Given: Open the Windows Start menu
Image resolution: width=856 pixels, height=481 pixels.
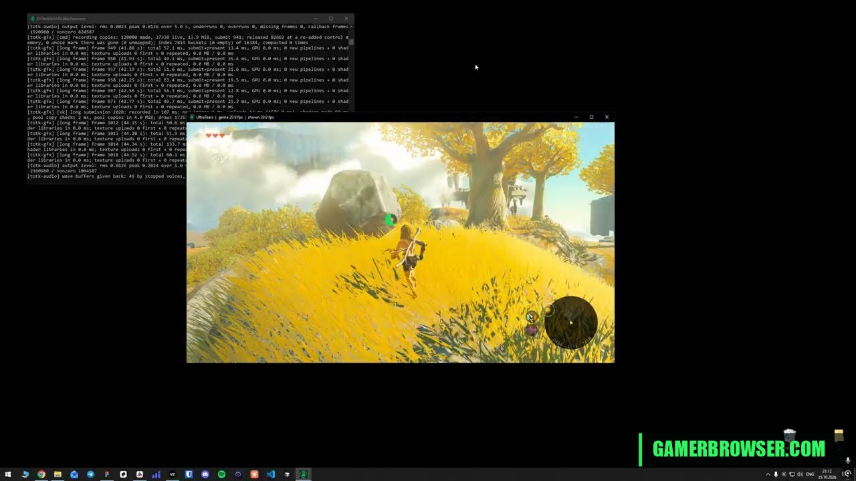Looking at the screenshot, I should coord(8,474).
